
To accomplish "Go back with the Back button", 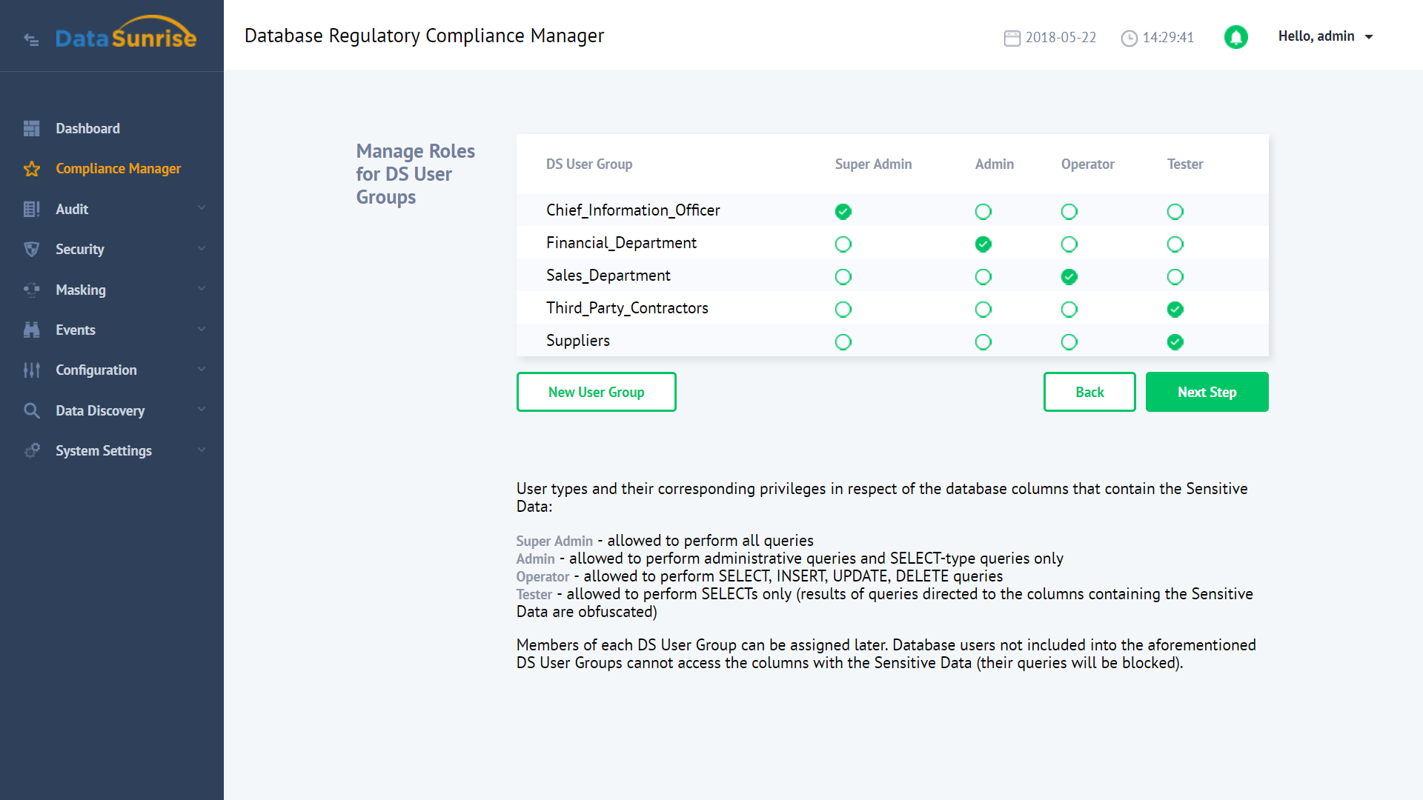I will click(1089, 392).
